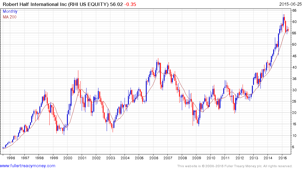Click the 2015 year label on x-axis
305x170 pixels.
[x=282, y=158]
